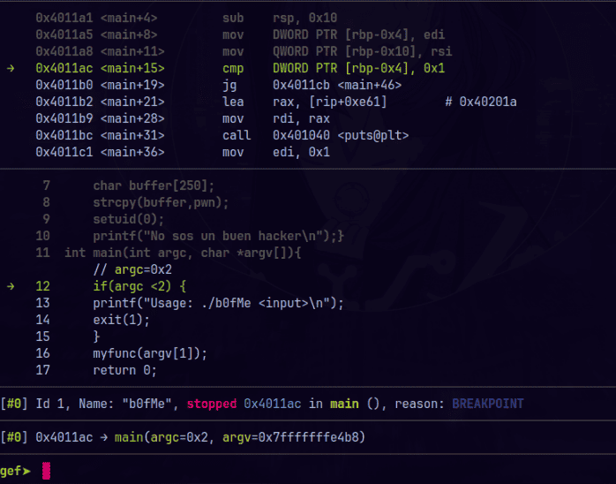Click address 0x4011b0 main+19

100,85
